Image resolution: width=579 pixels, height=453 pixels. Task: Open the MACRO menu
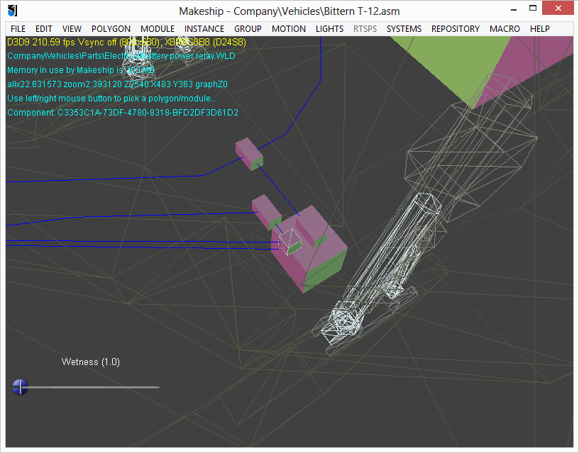504,29
